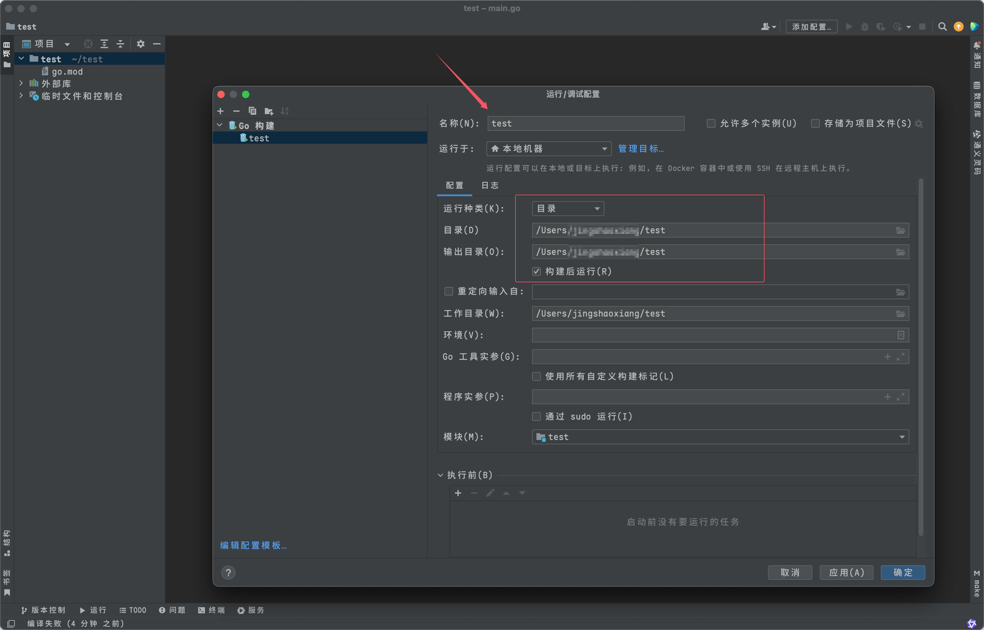Browse folder for 目录(D) field
The image size is (984, 630).
(901, 230)
